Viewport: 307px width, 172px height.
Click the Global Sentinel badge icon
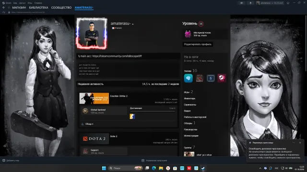(85, 111)
